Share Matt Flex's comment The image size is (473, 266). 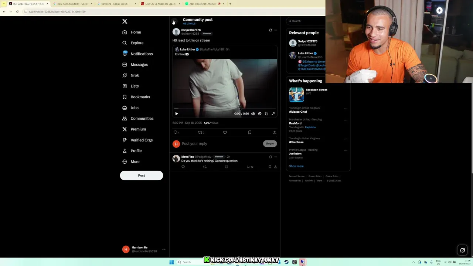coord(275,167)
